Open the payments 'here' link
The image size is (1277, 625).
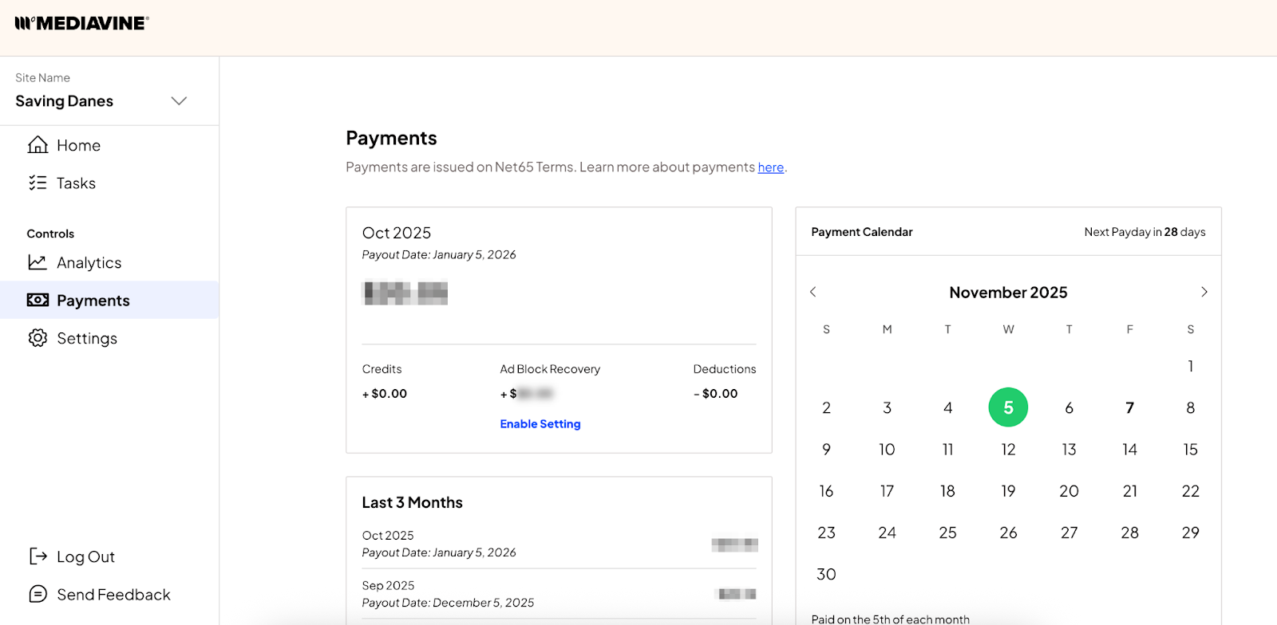770,167
